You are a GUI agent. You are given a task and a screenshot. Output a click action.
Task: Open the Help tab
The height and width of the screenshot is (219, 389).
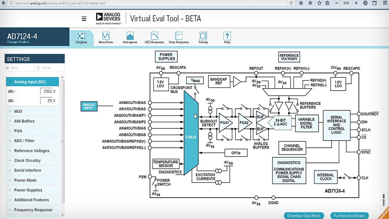(227, 38)
